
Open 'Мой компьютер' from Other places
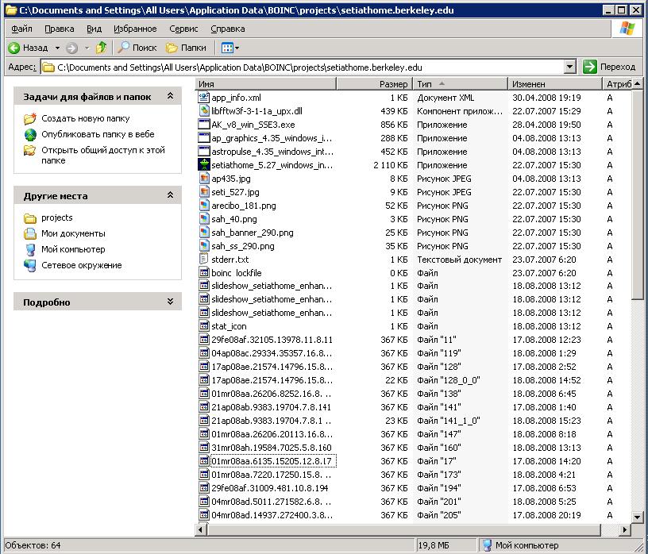(x=73, y=249)
